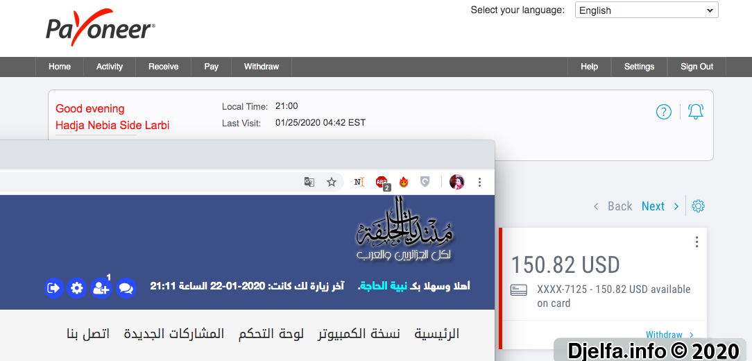The image size is (752, 361).
Task: Open المشاركات الجديدة forum menu item
Action: (174, 334)
